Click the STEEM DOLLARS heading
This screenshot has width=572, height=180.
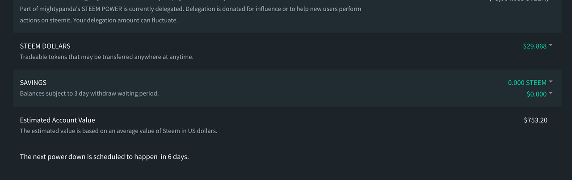[x=45, y=46]
